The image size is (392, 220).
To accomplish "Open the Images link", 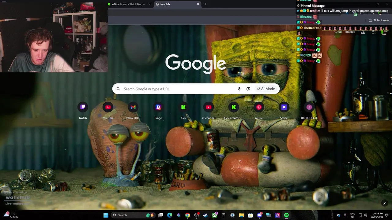I will [x=350, y=32].
